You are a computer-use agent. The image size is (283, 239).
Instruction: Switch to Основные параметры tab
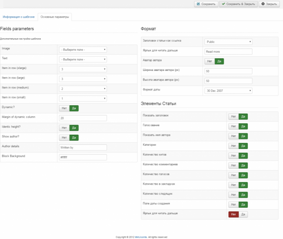pyautogui.click(x=55, y=17)
